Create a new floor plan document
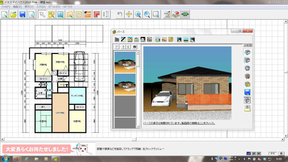Screen dimensions: 288x162 [x=4, y=14]
